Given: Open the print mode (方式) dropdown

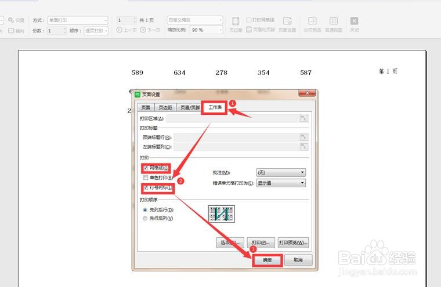Looking at the screenshot, I should click(x=78, y=20).
